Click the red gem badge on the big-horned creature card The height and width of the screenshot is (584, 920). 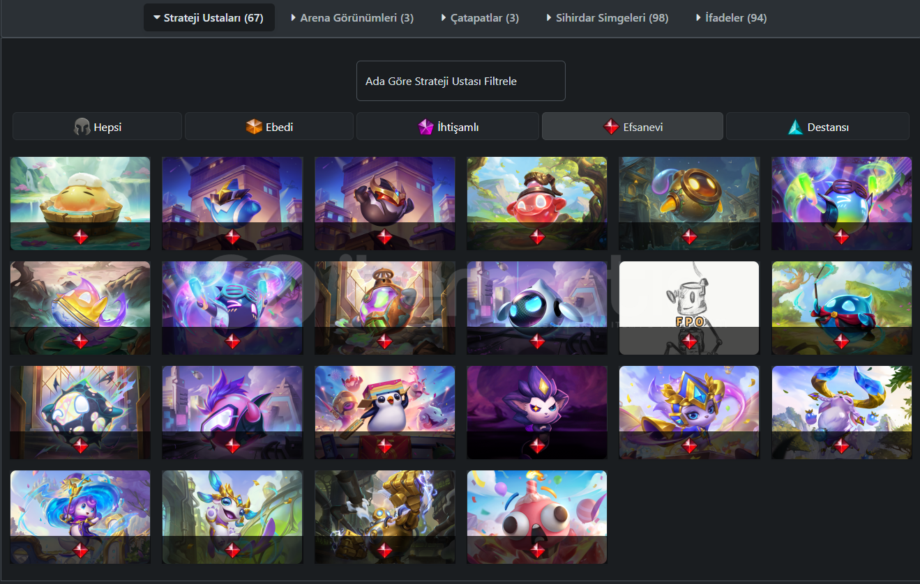coord(842,446)
